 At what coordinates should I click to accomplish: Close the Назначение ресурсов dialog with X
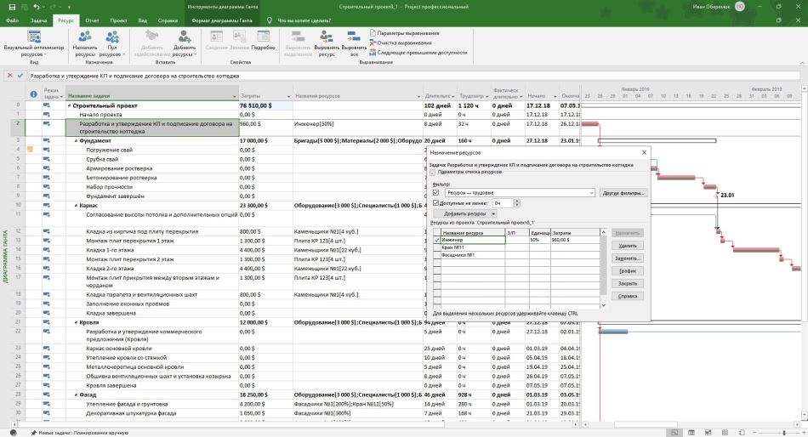pyautogui.click(x=644, y=152)
